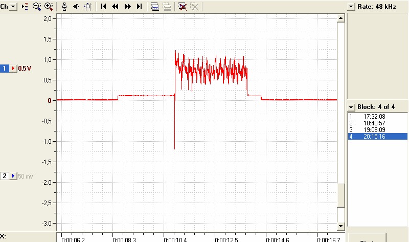
Task: Click the 2,0 voltage axis label
Action: point(48,18)
